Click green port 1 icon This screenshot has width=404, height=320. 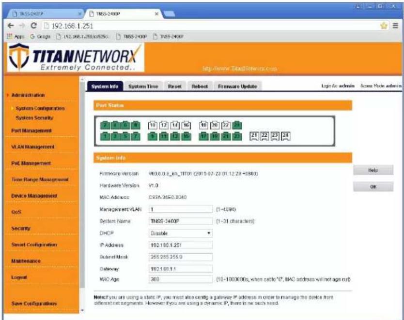[x=105, y=136]
